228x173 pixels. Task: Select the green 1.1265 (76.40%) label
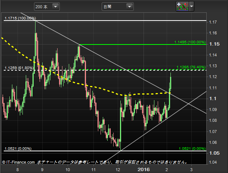coord(191,67)
